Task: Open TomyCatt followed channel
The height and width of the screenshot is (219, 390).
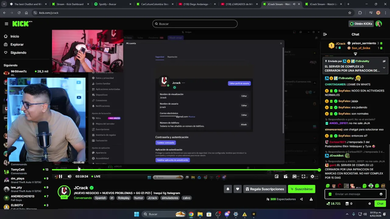Action: click(x=26, y=171)
